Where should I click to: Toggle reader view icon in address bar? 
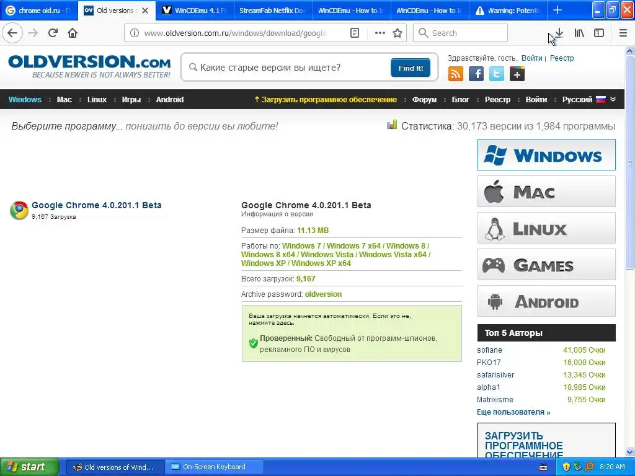(355, 33)
